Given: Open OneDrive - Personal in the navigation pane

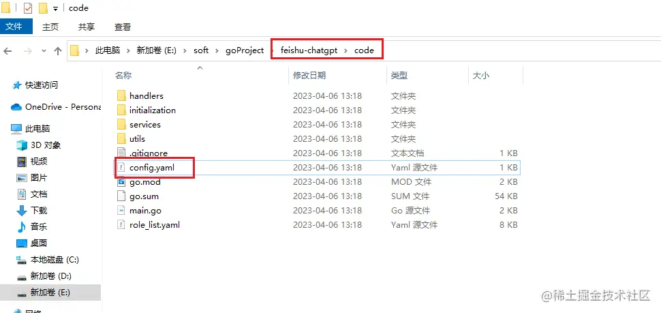Looking at the screenshot, I should coord(63,107).
